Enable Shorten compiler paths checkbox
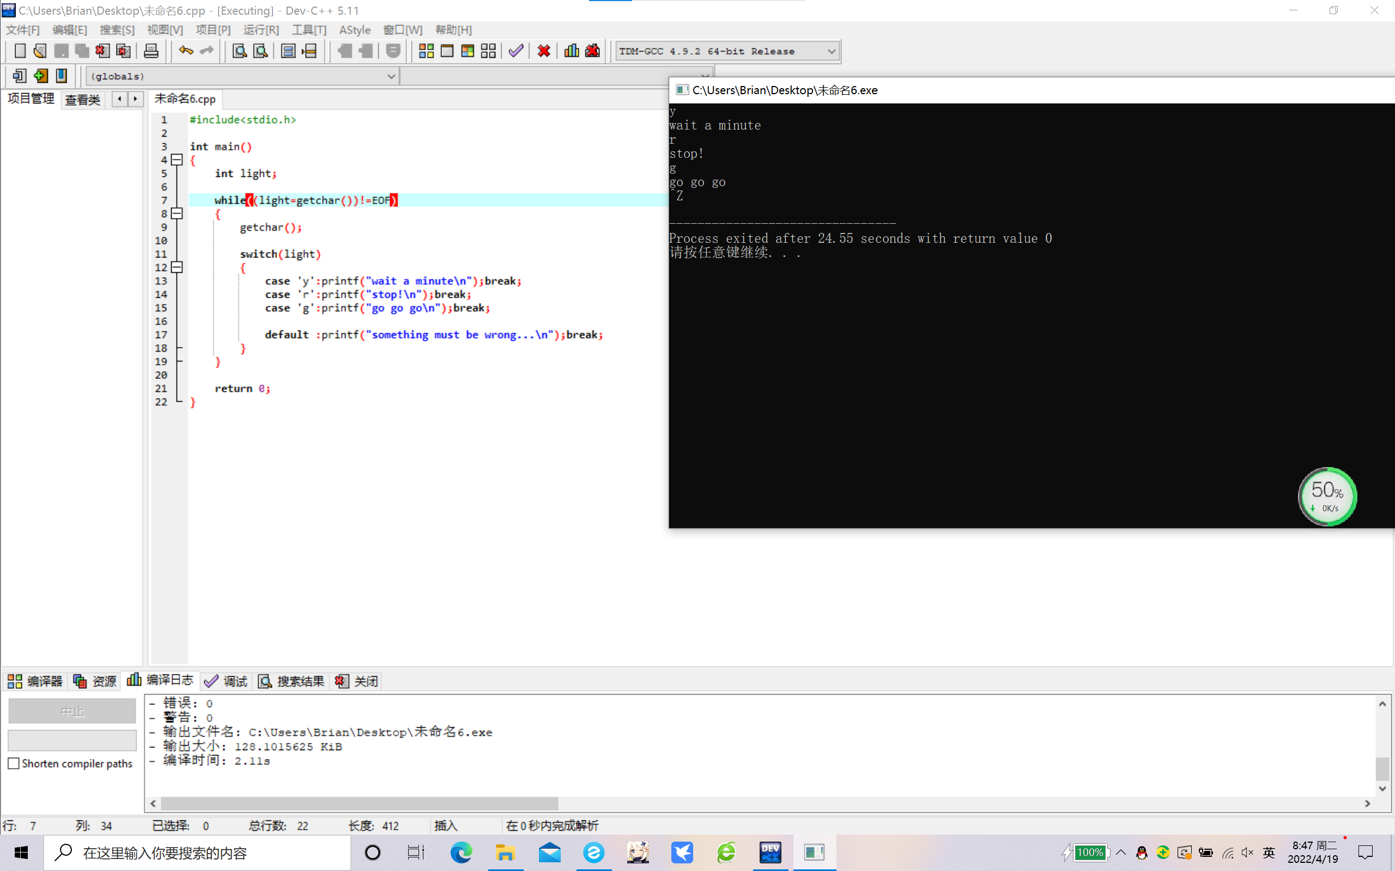The height and width of the screenshot is (871, 1395). (x=14, y=763)
